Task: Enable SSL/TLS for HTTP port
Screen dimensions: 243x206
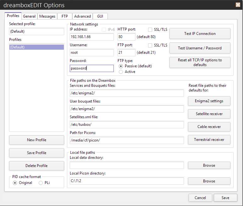Action: click(x=150, y=30)
